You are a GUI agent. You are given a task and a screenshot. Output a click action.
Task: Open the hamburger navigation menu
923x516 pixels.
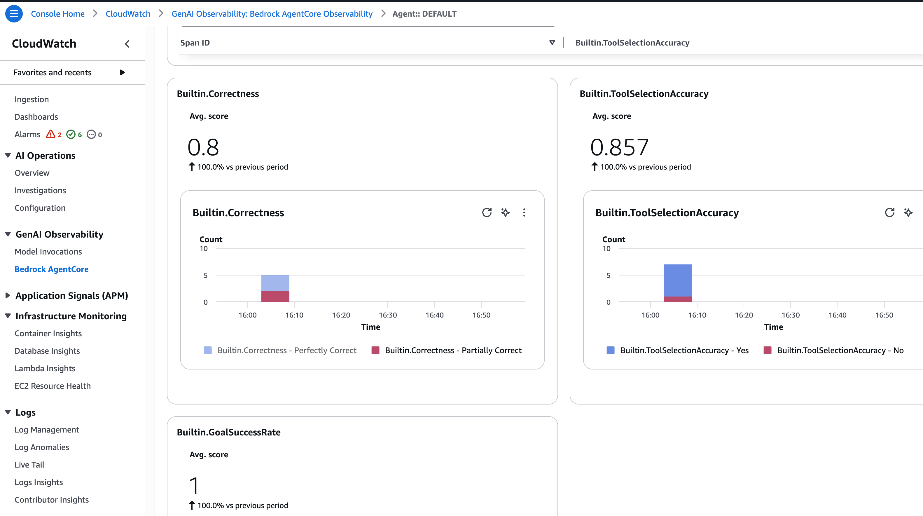(14, 14)
